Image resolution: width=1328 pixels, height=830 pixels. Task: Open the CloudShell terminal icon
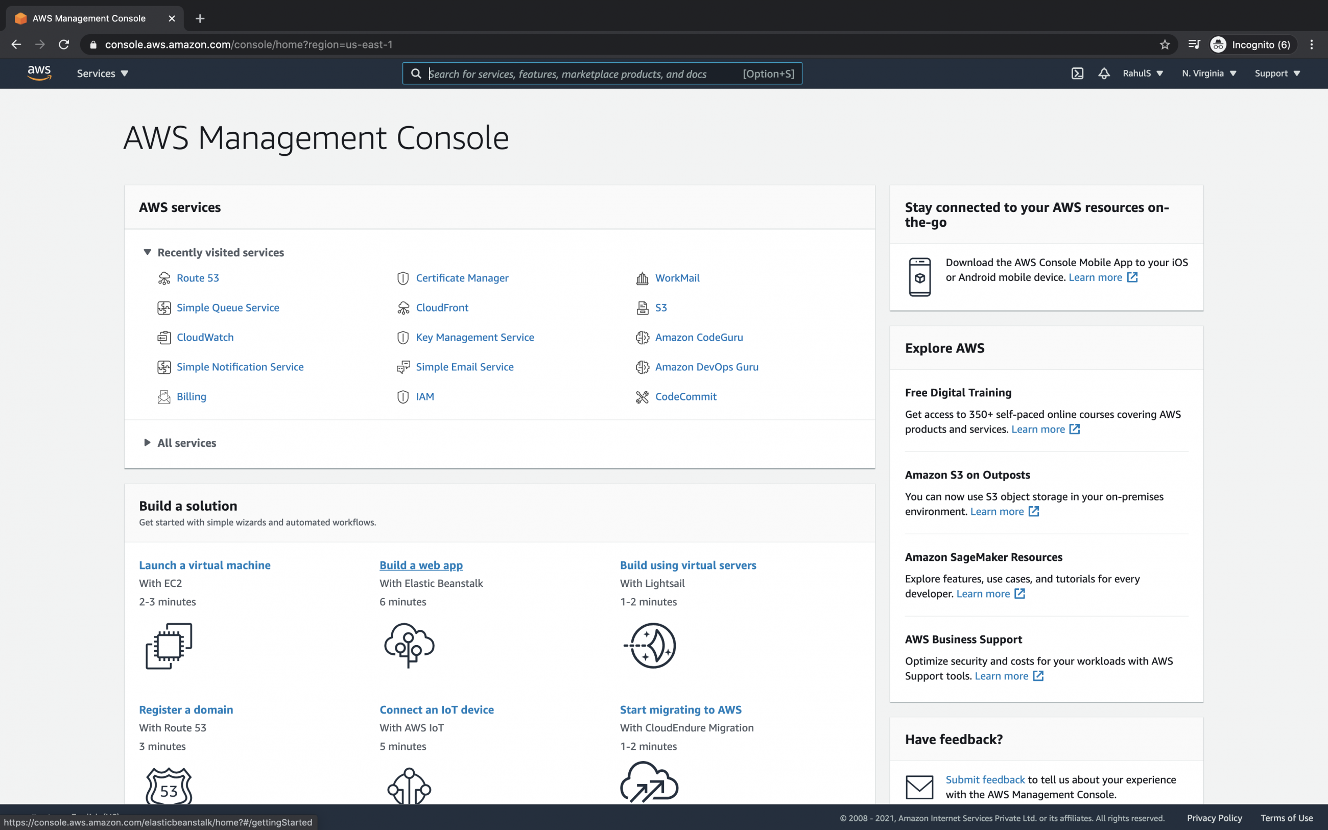point(1077,73)
